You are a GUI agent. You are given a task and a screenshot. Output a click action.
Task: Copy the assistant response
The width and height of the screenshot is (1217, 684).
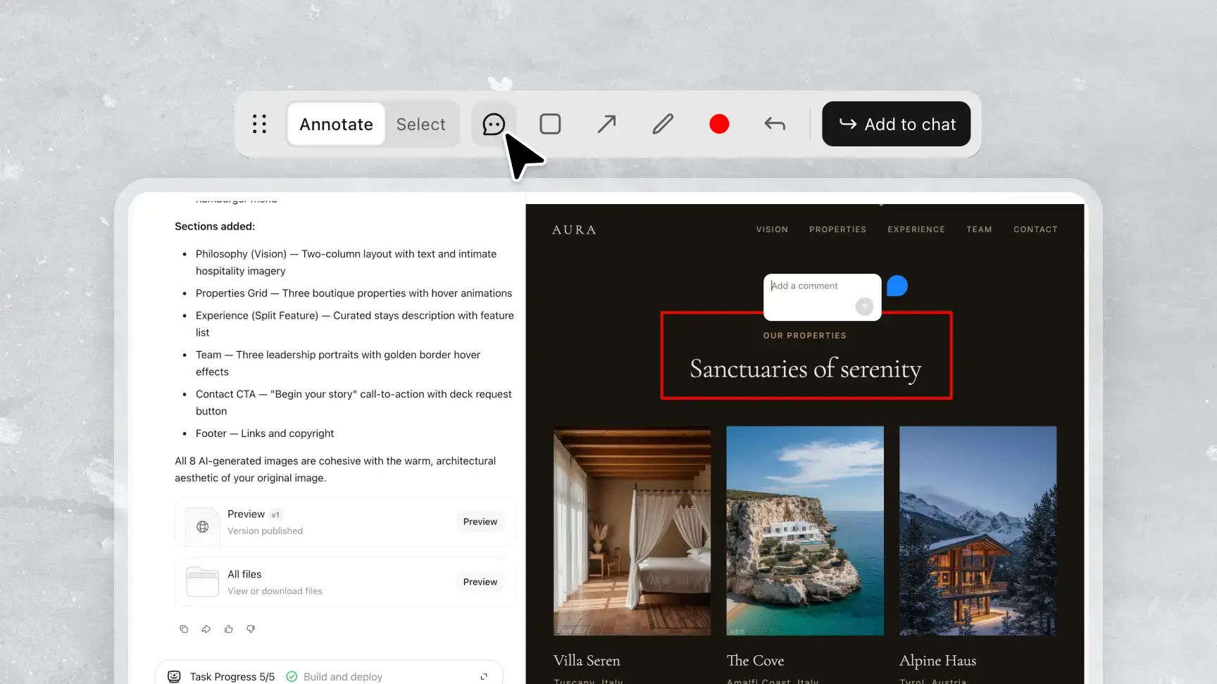(x=184, y=629)
